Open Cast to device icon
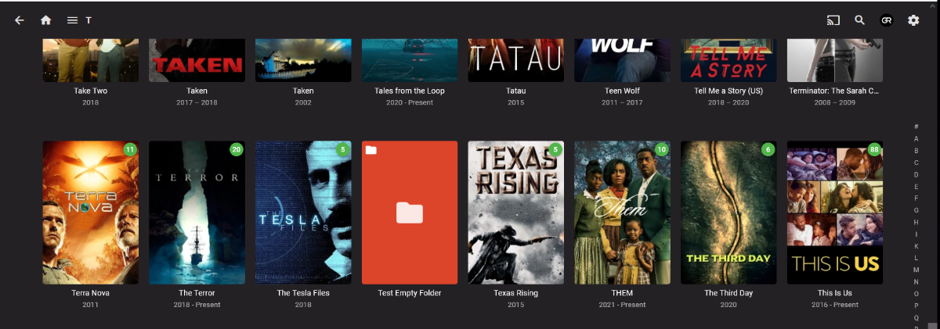 click(x=833, y=20)
